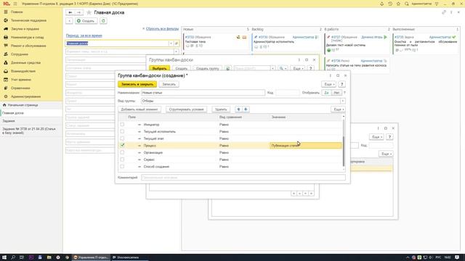The width and height of the screenshot is (465, 261).
Task: Open search options in Группы канбан-доски window
Action: (283, 68)
